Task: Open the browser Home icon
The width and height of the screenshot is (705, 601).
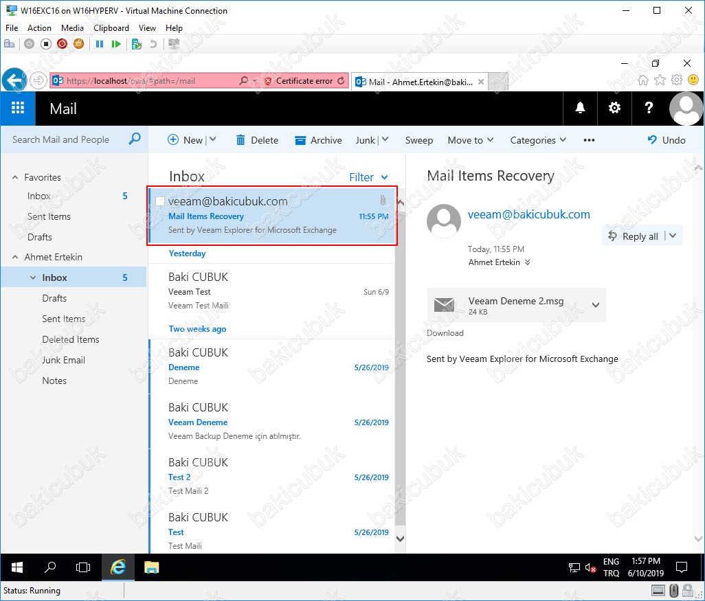Action: pyautogui.click(x=643, y=80)
